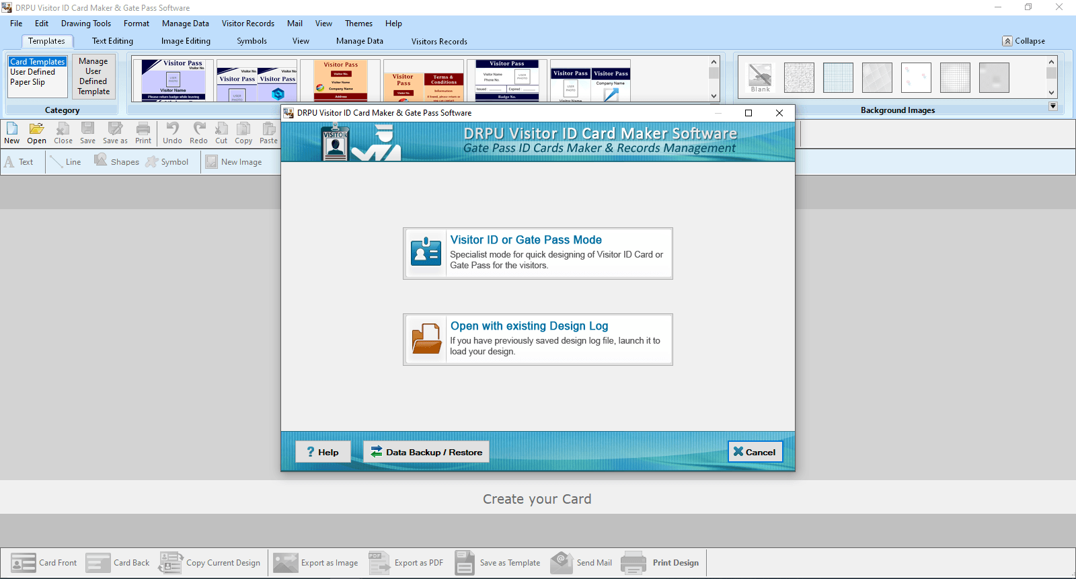Click templates gallery scroll-down arrow
This screenshot has height=579, width=1076.
pyautogui.click(x=714, y=96)
